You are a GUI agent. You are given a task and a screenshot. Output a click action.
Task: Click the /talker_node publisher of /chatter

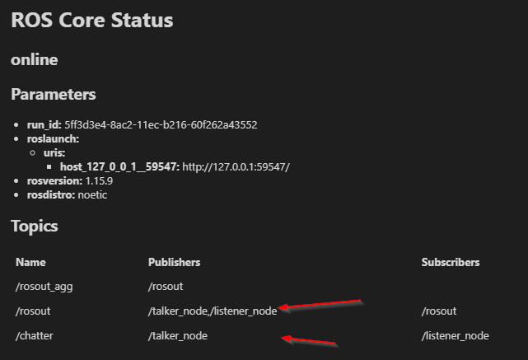(178, 336)
